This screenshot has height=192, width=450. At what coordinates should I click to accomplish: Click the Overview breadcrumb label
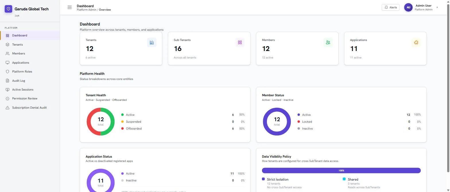tap(105, 10)
